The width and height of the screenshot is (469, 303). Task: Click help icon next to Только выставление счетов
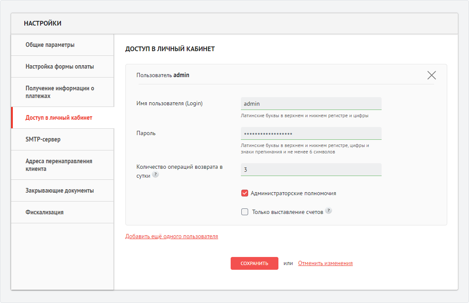tap(328, 211)
